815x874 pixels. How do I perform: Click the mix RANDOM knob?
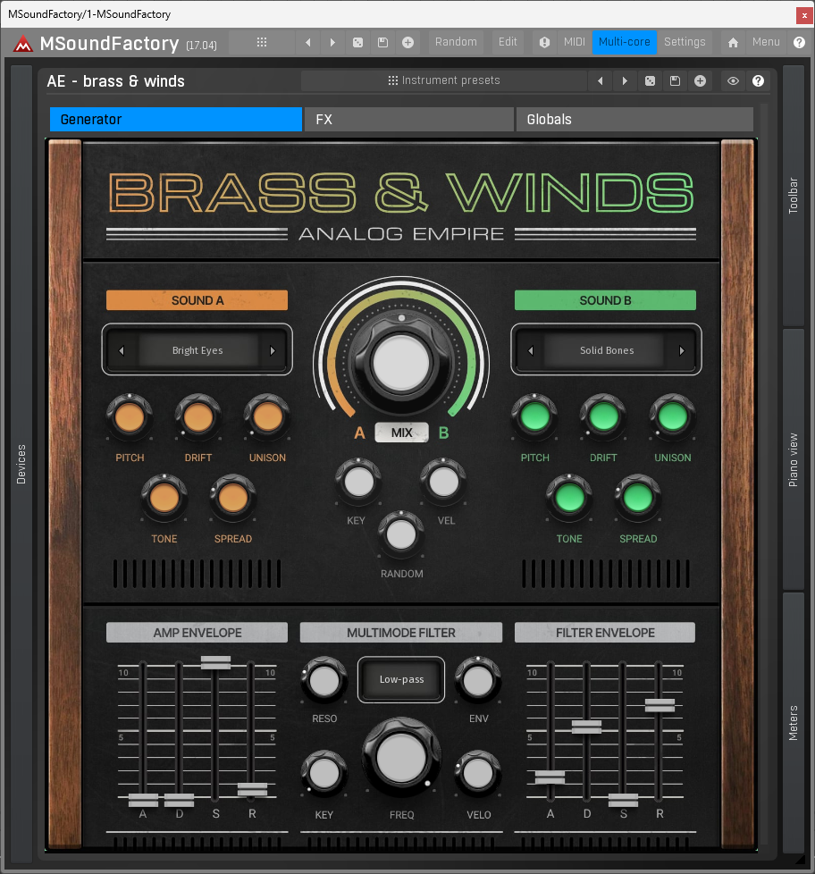click(401, 534)
